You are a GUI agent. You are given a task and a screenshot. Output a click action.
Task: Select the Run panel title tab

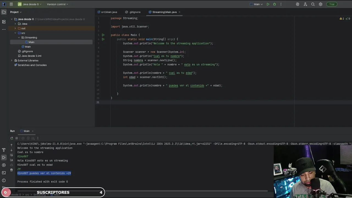click(12, 131)
